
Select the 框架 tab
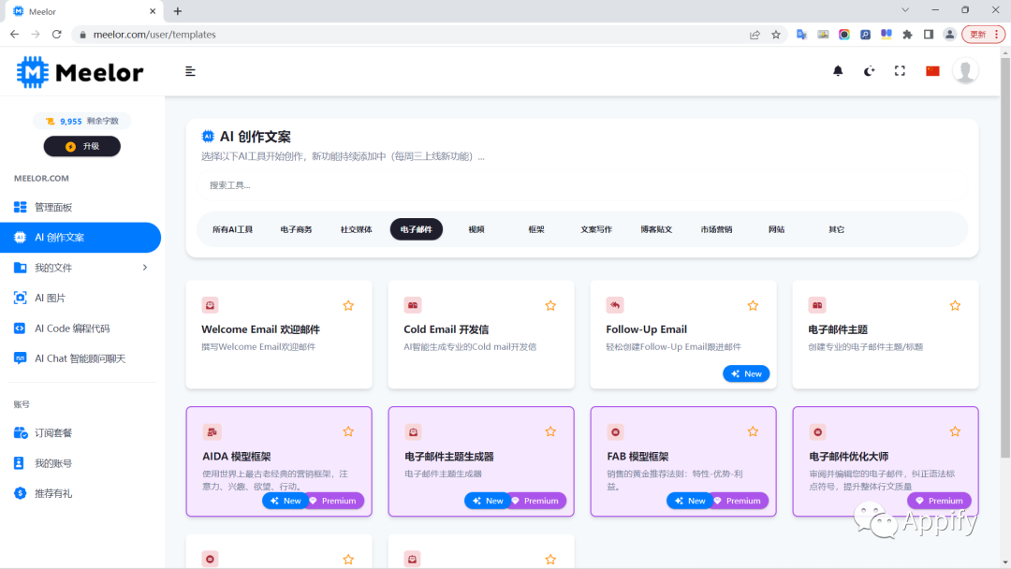point(535,229)
